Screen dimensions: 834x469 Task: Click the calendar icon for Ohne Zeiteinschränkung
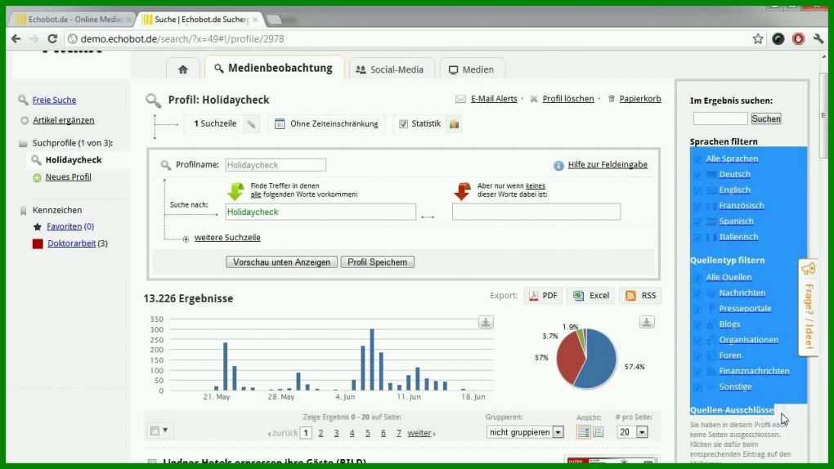(x=280, y=124)
